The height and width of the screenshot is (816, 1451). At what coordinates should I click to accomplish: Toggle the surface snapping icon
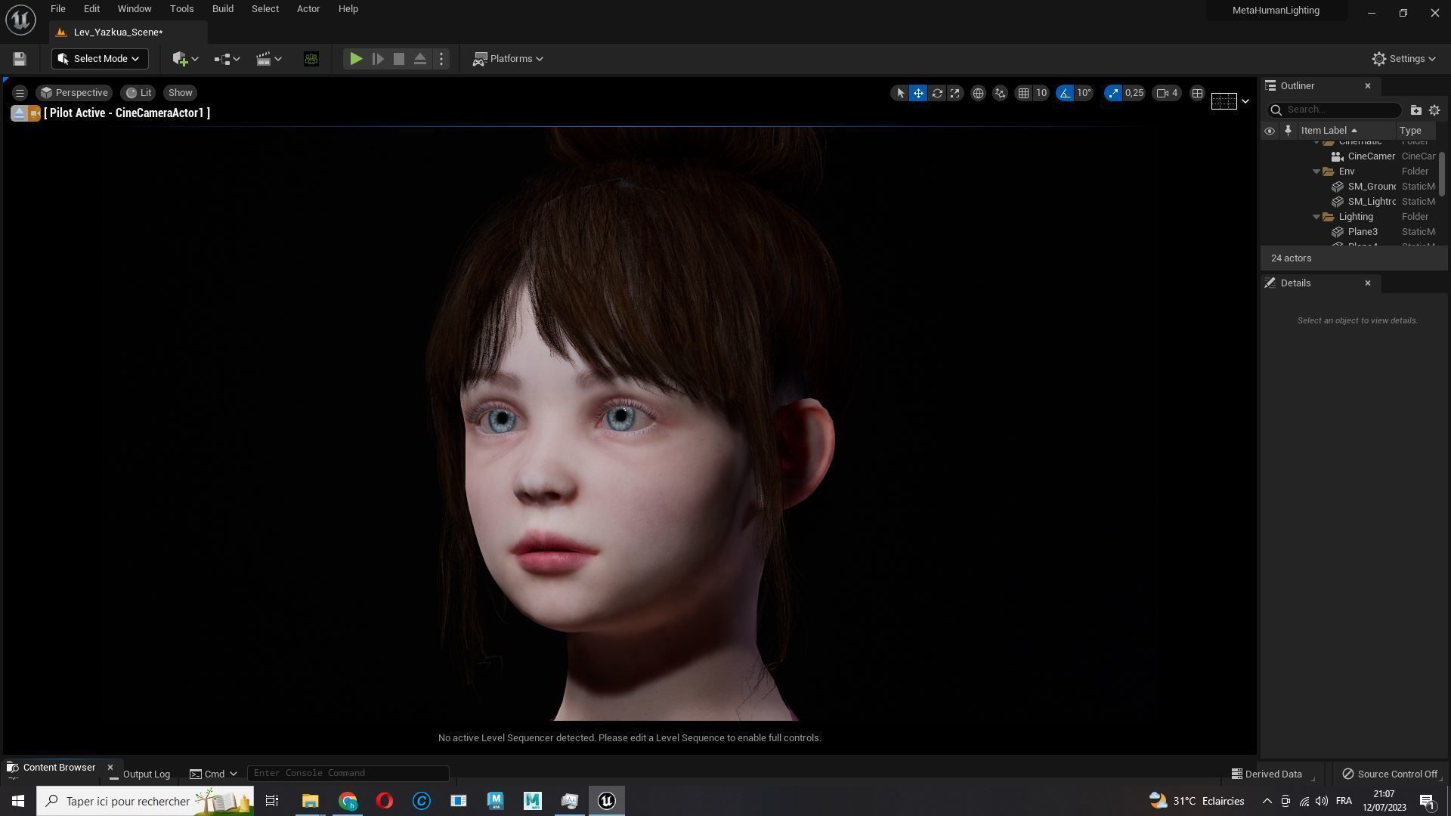1000,93
